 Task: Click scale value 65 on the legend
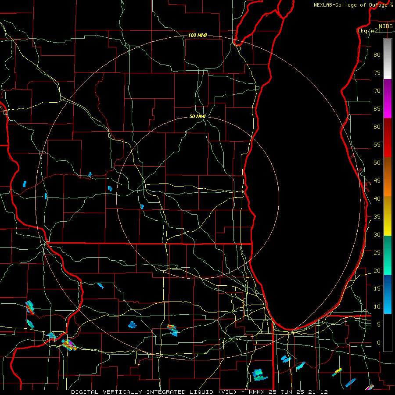tap(377, 109)
